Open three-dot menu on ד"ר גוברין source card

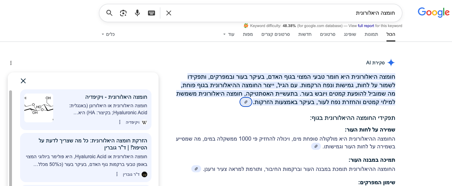117,174
